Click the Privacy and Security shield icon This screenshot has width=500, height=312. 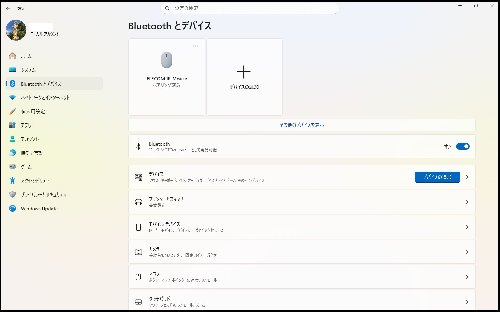[x=12, y=195]
